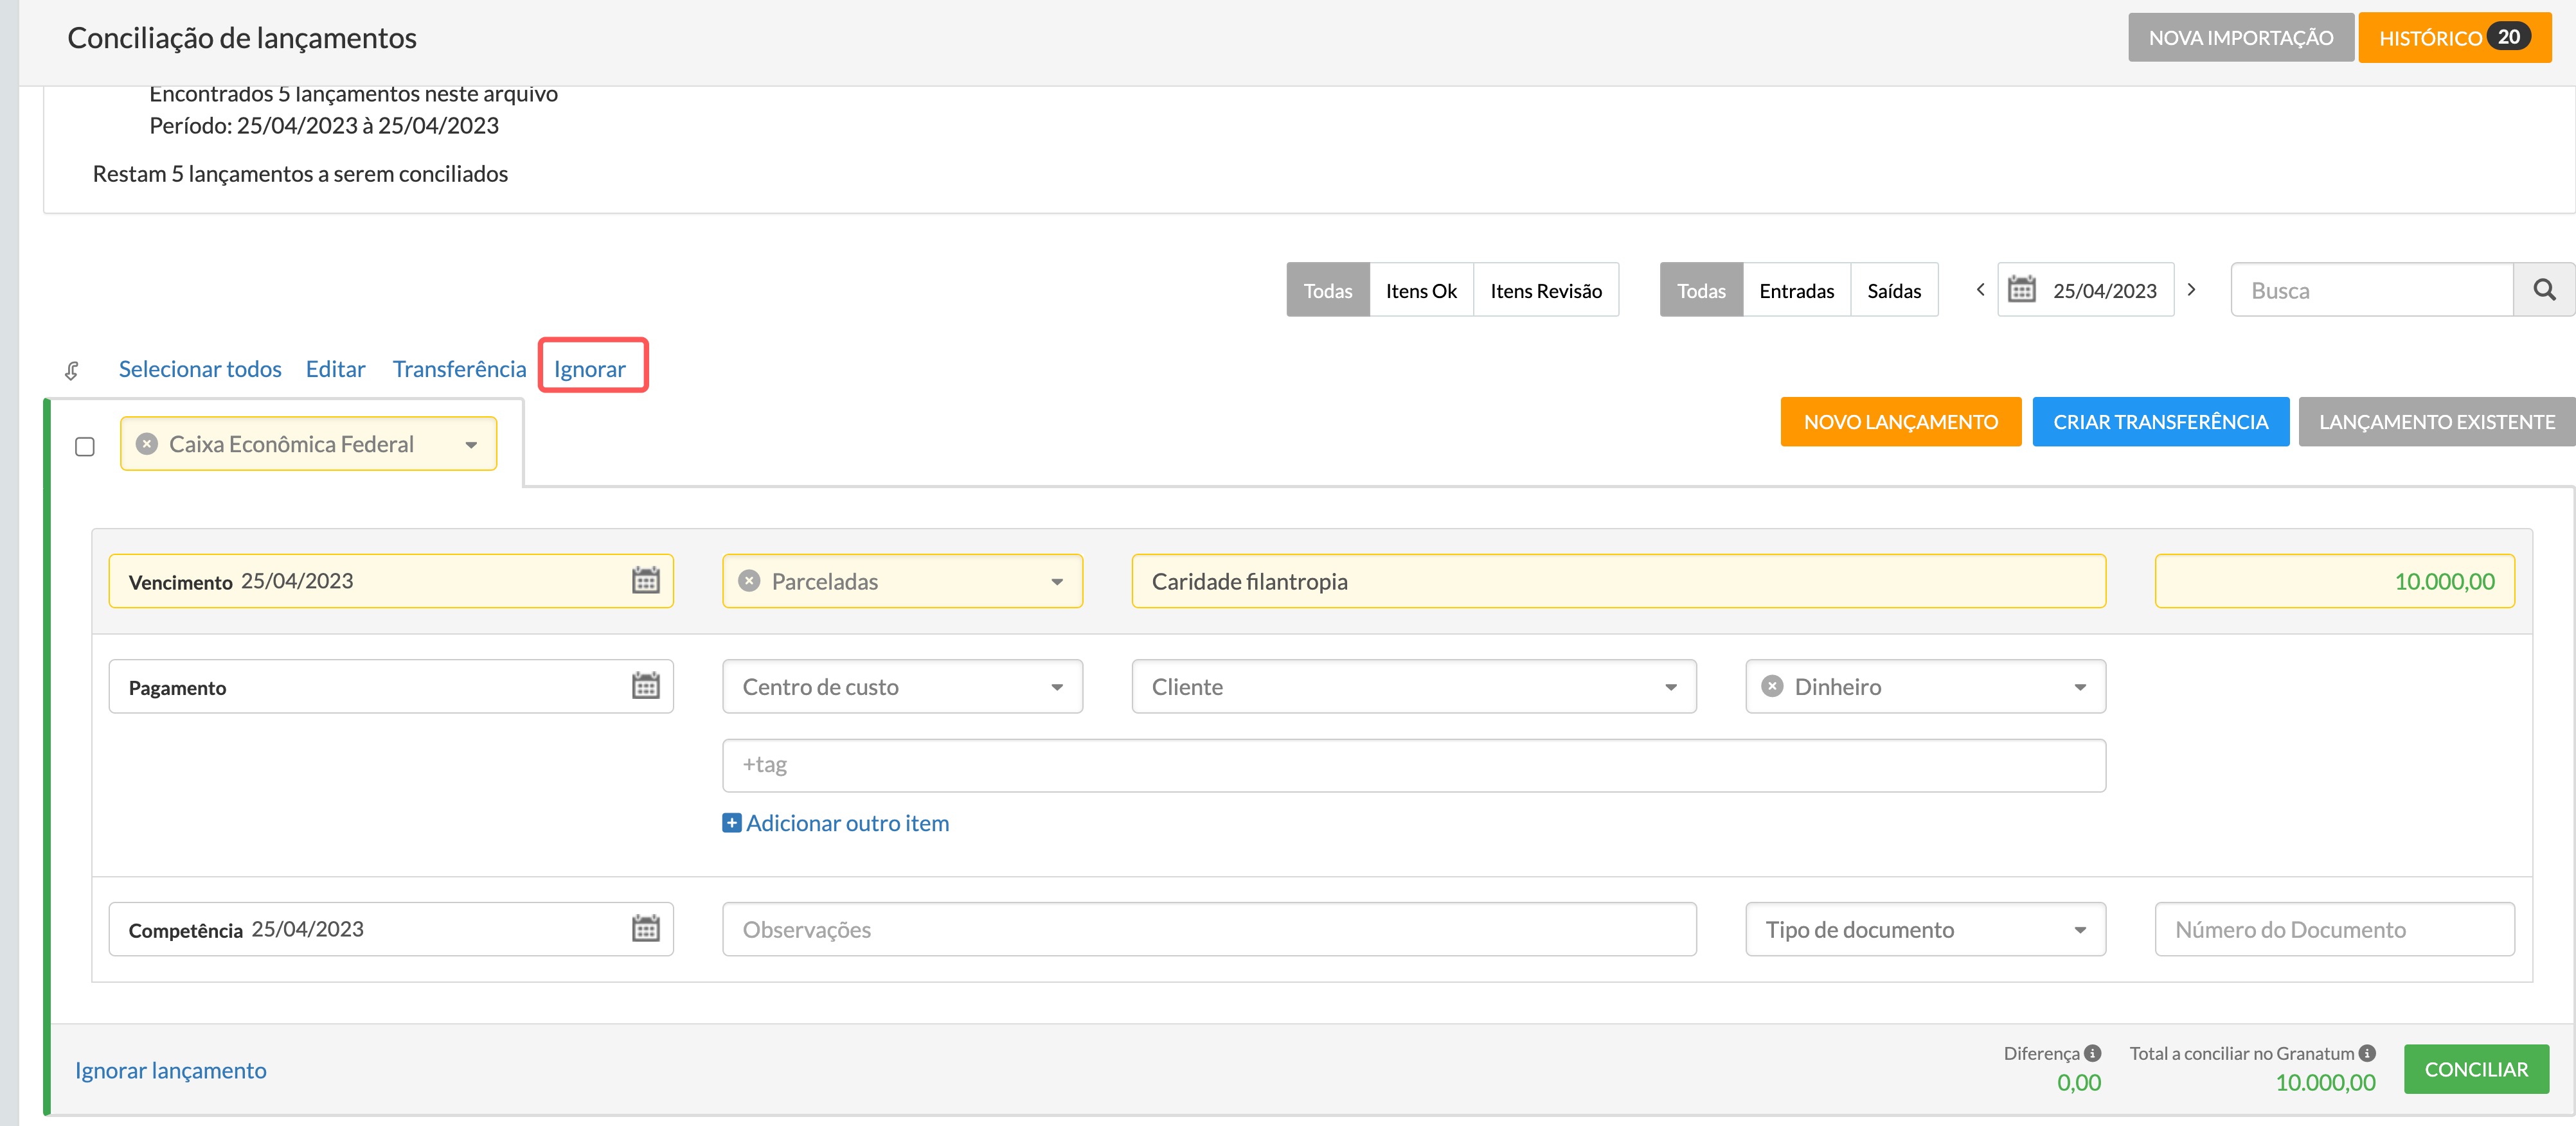Click the Número do Documento field

(x=2334, y=929)
